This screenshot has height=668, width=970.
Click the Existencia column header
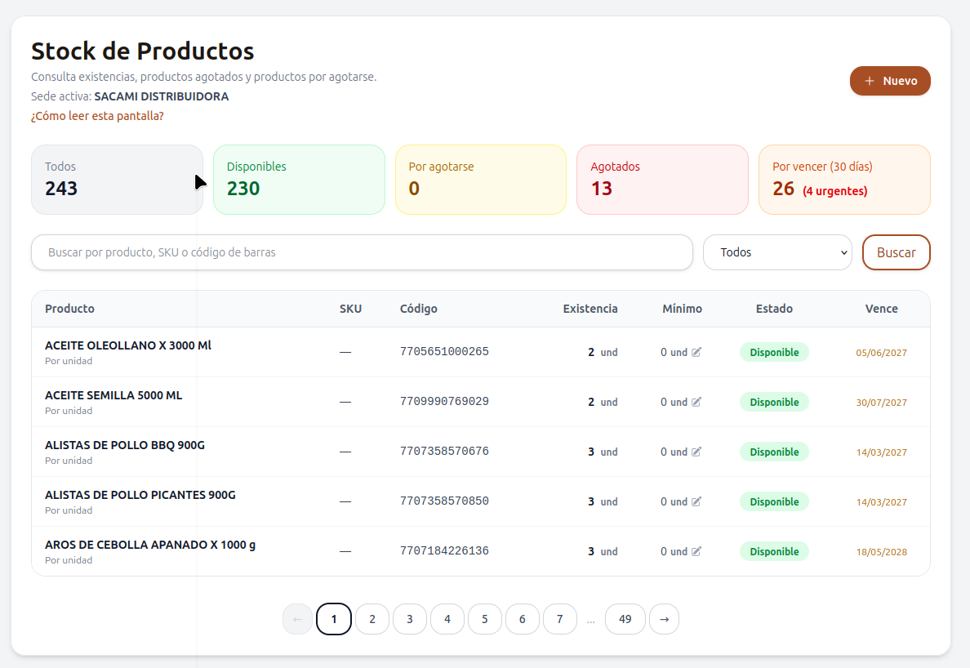pos(590,309)
